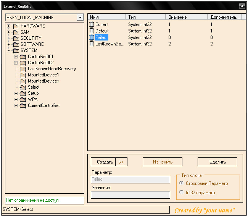248x217 pixels.
Task: Choose the Int32 параметр radio option
Action: tap(181, 193)
